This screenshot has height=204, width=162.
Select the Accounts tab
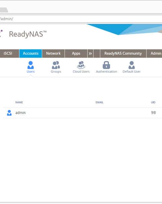point(31,53)
